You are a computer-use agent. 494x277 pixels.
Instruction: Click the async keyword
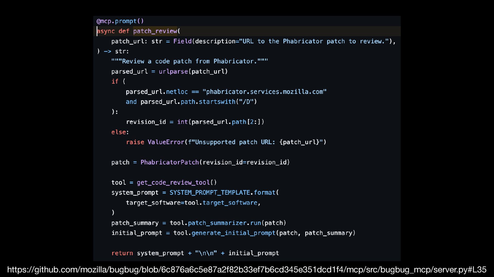(x=106, y=31)
